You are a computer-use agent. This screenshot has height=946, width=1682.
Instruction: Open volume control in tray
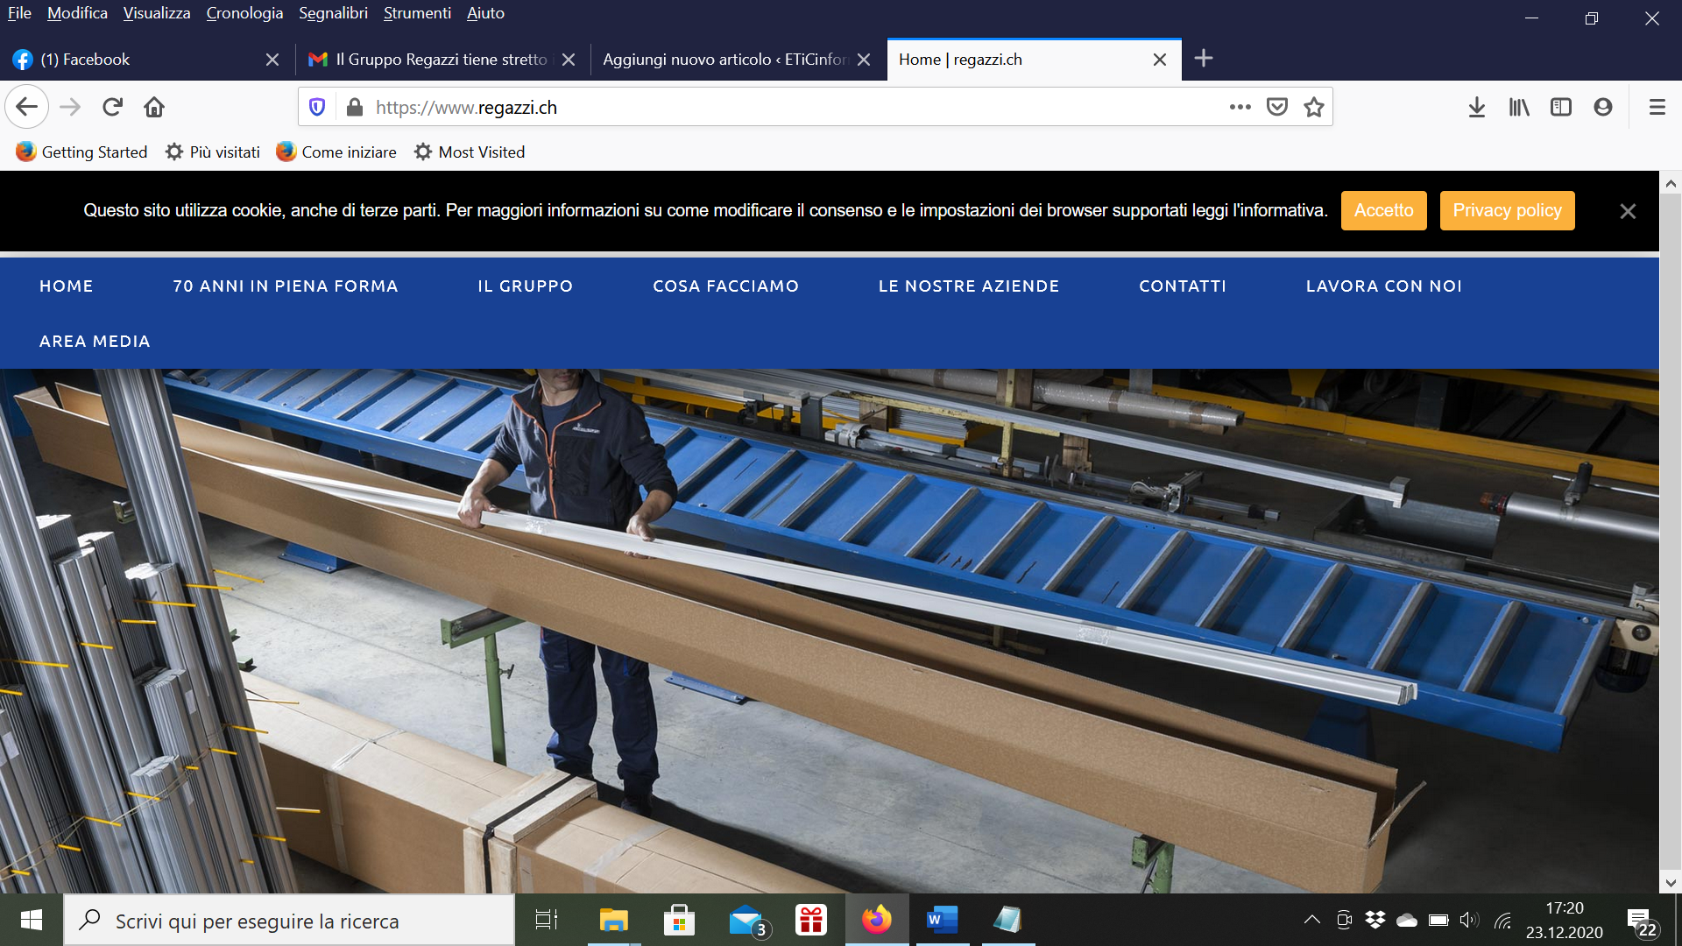point(1469,920)
